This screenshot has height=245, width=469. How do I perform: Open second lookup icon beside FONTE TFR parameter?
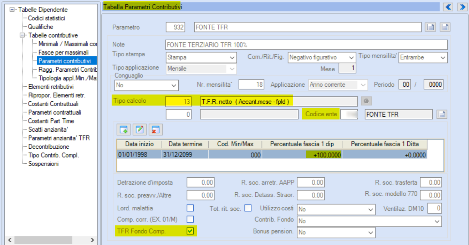pos(445,27)
